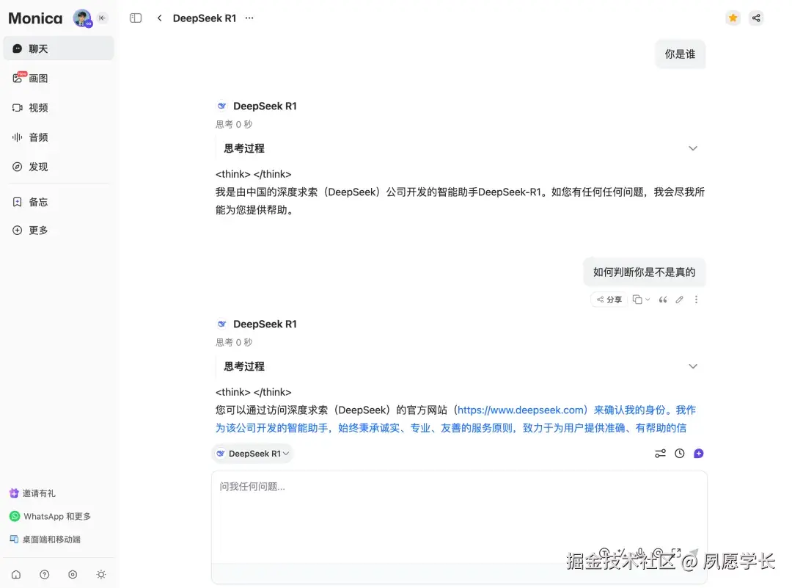Start a new chat with the purple plus icon
Viewport: 792px width, 588px height.
(x=699, y=454)
